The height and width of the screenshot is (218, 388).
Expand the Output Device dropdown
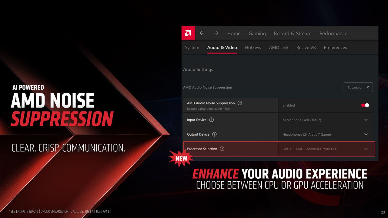(366, 134)
